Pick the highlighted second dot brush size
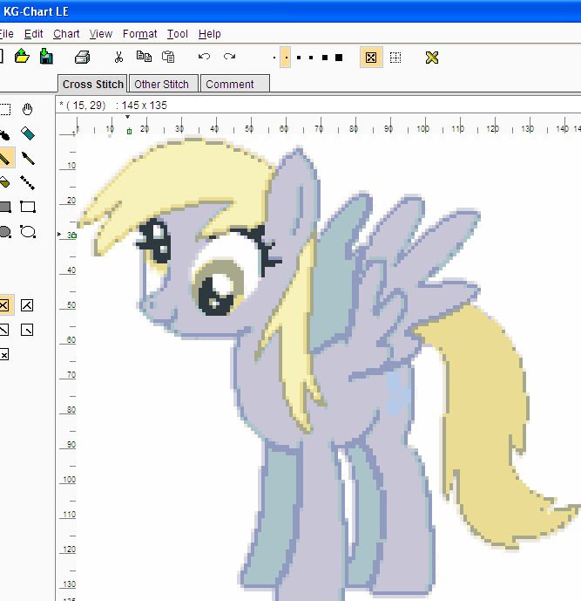 (x=286, y=58)
